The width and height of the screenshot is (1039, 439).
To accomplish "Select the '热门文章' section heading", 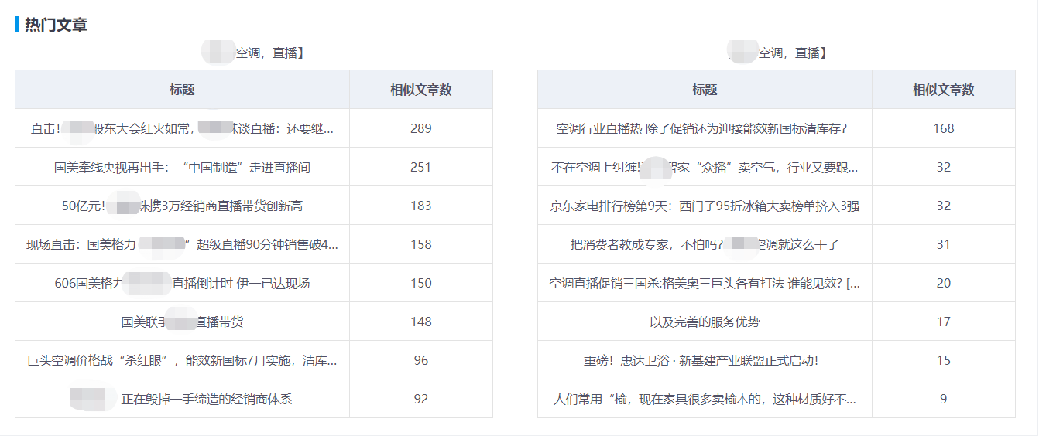I will pos(56,25).
